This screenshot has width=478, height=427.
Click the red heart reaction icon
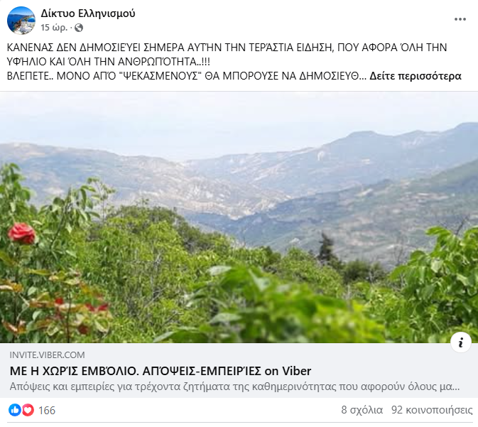tap(28, 410)
